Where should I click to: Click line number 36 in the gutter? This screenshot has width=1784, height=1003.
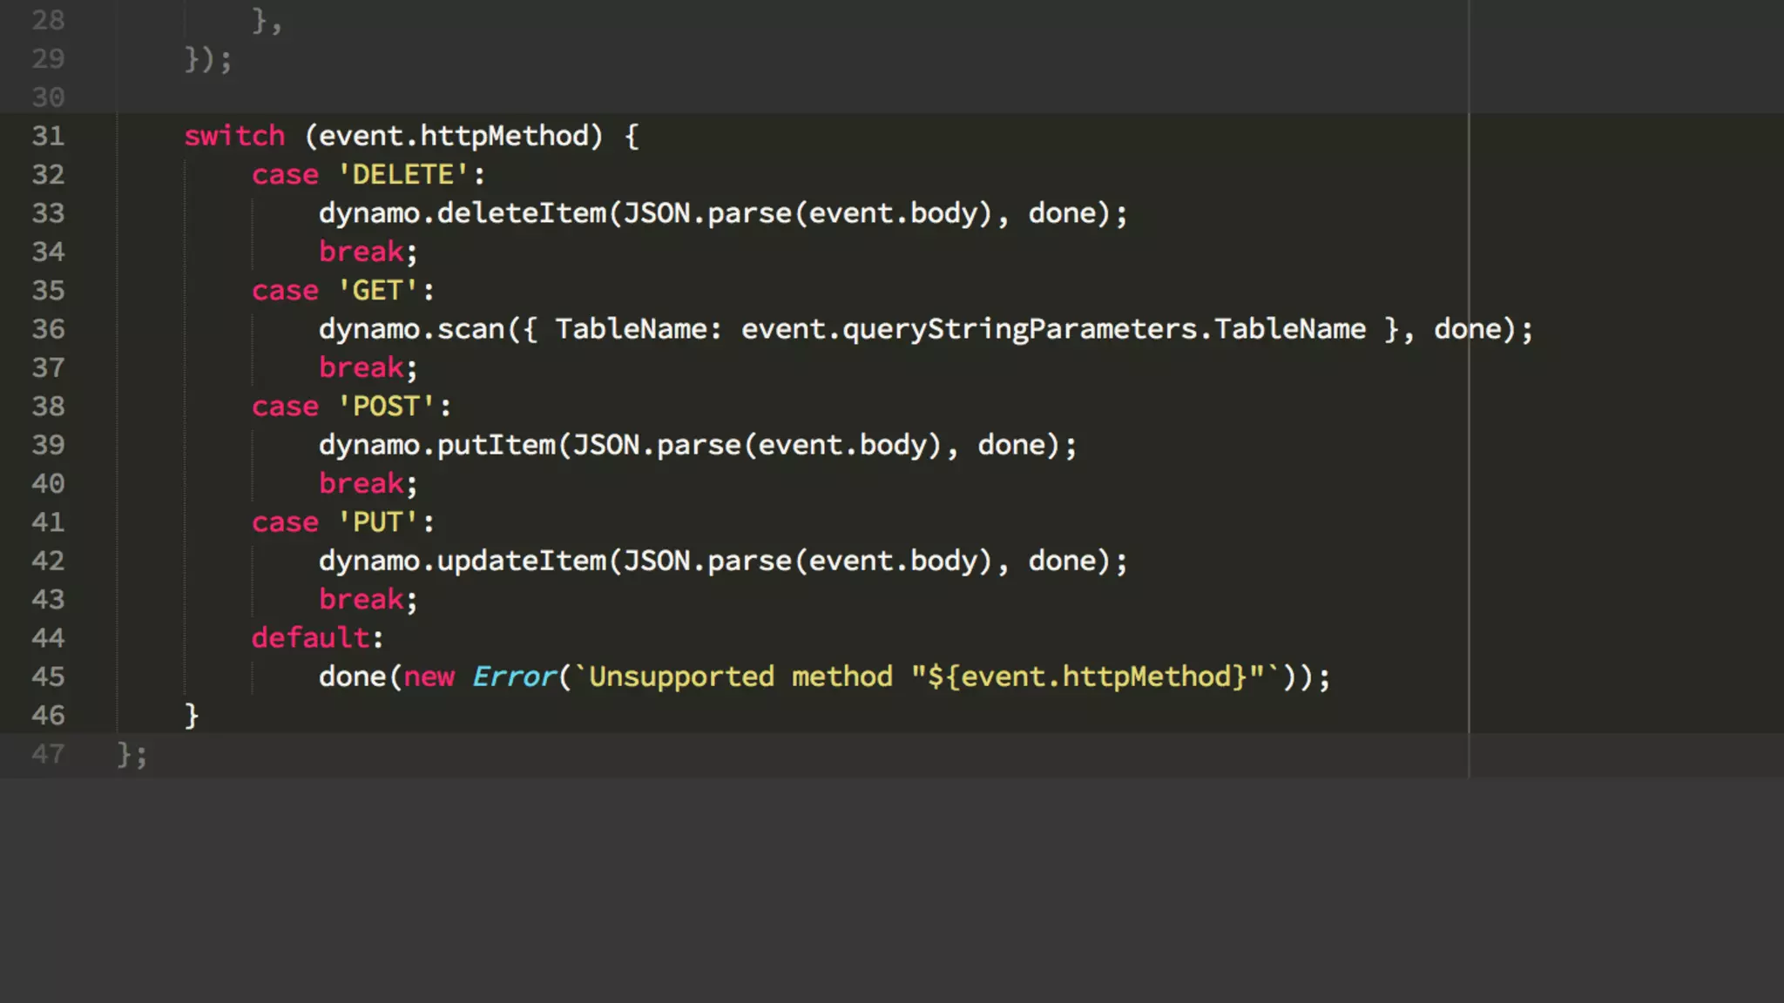click(x=48, y=329)
